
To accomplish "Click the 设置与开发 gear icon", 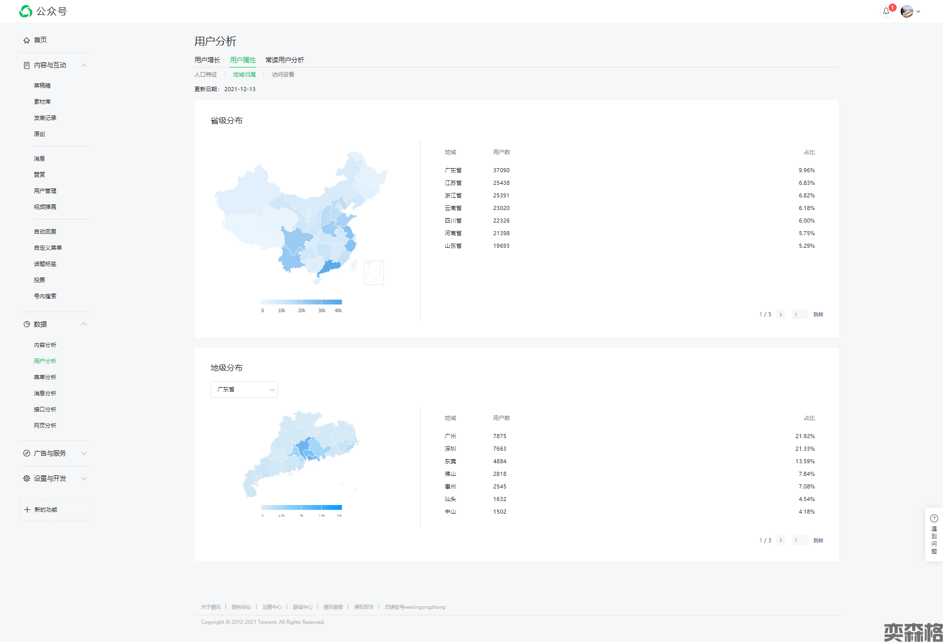I will coord(27,478).
